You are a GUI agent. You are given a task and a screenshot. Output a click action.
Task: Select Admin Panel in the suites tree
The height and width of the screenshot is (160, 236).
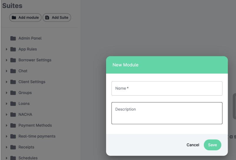click(30, 38)
